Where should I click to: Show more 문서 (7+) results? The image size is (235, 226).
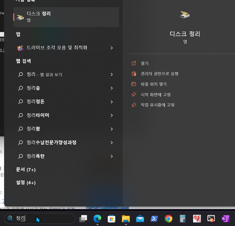coord(26,170)
